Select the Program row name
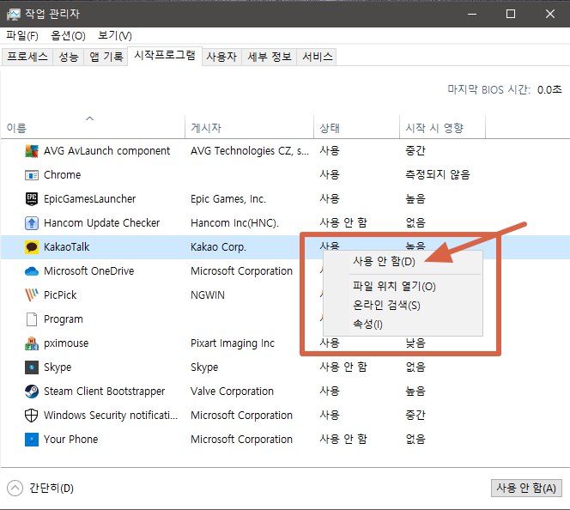The height and width of the screenshot is (510, 570). click(64, 319)
